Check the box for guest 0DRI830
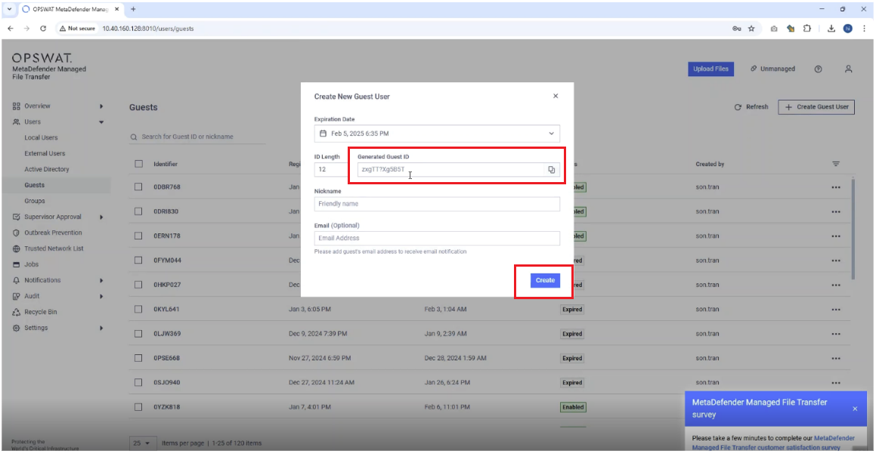876x454 pixels. (x=138, y=211)
